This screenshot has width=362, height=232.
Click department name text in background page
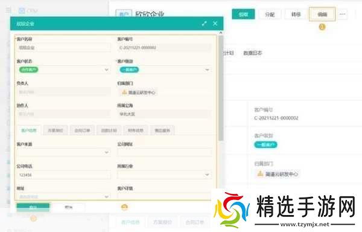(282, 174)
